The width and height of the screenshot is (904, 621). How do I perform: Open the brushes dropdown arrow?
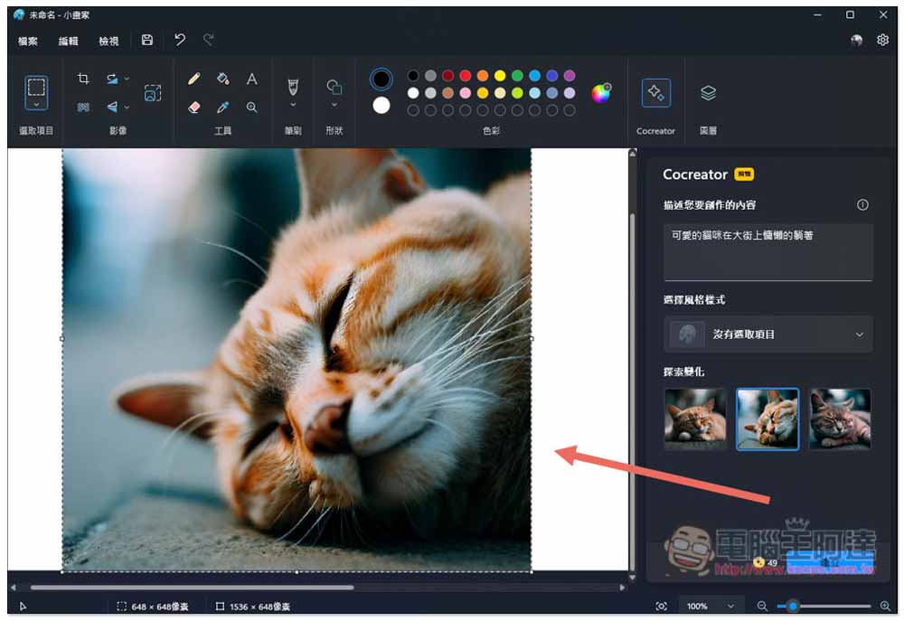pos(293,105)
